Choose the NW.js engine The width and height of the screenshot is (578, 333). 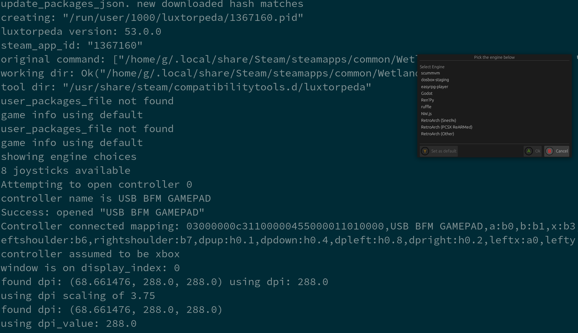pos(427,113)
